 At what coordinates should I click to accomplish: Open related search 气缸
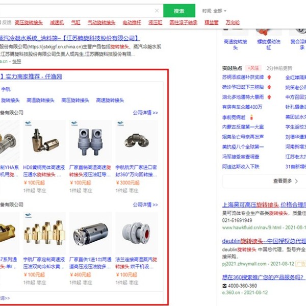coord(75,22)
